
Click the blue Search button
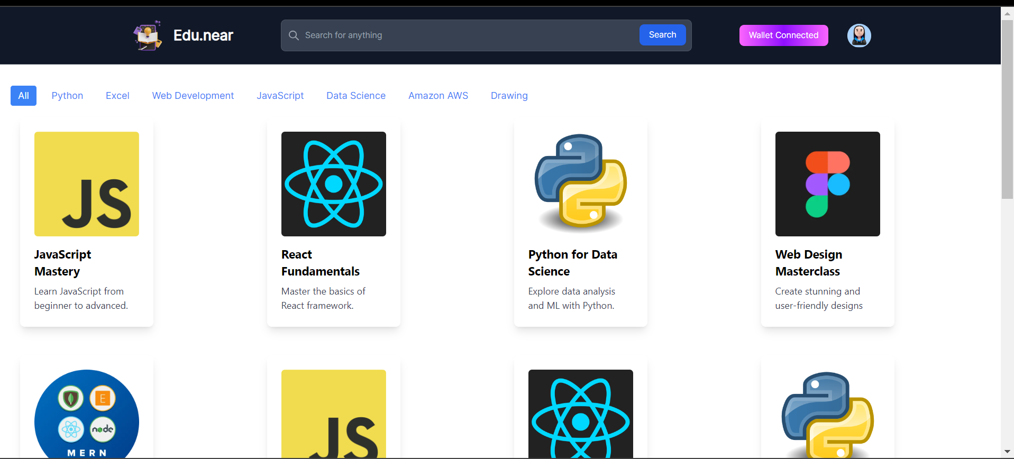click(662, 35)
